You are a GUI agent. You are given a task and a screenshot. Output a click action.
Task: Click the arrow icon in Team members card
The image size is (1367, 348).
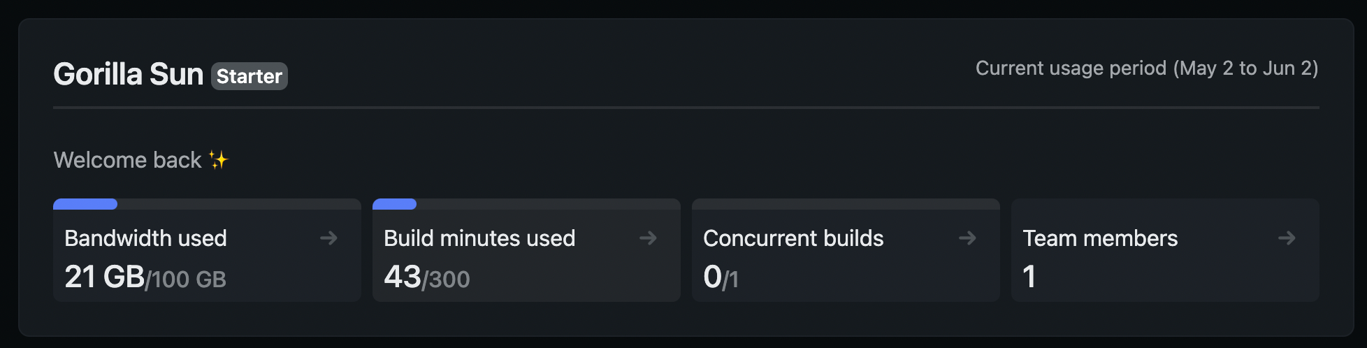1287,238
